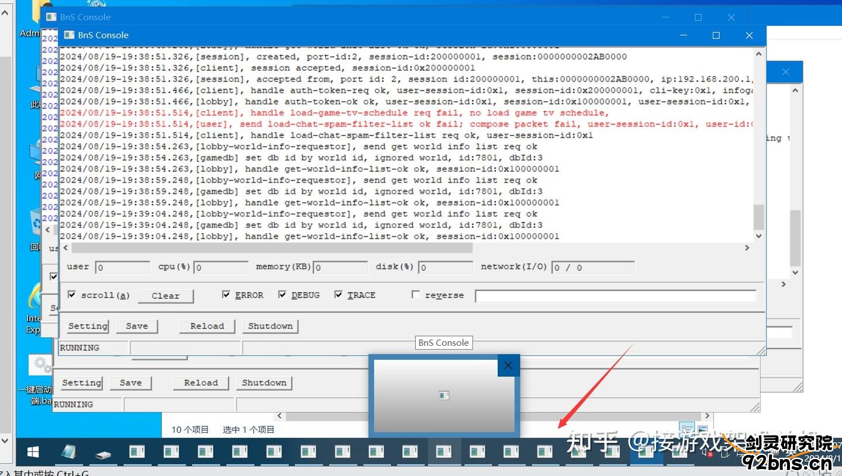Viewport: 842px width, 476px height.
Task: Click the user count field
Action: coord(122,267)
